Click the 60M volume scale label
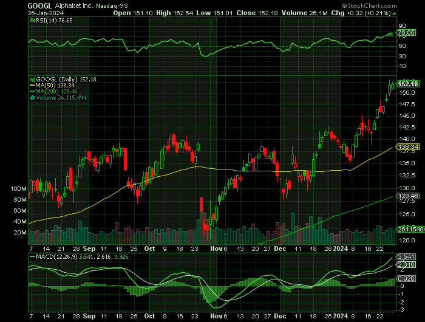This screenshot has width=425, height=322. pyautogui.click(x=20, y=211)
